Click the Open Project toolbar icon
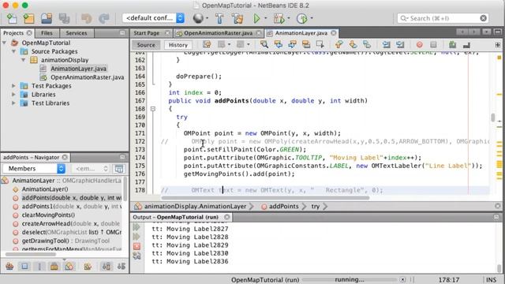Viewport: 505px width, 284px height. 47,18
